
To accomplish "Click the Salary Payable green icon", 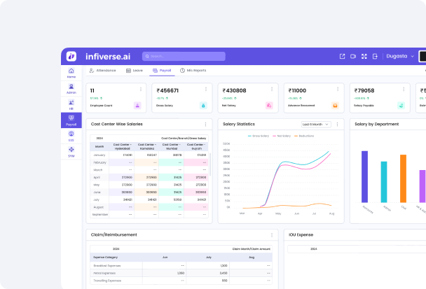I will tap(401, 106).
